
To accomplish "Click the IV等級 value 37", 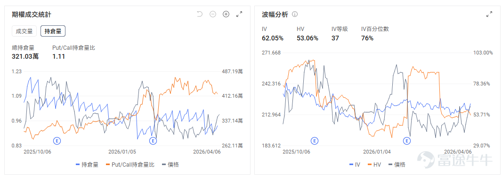I will [x=335, y=38].
